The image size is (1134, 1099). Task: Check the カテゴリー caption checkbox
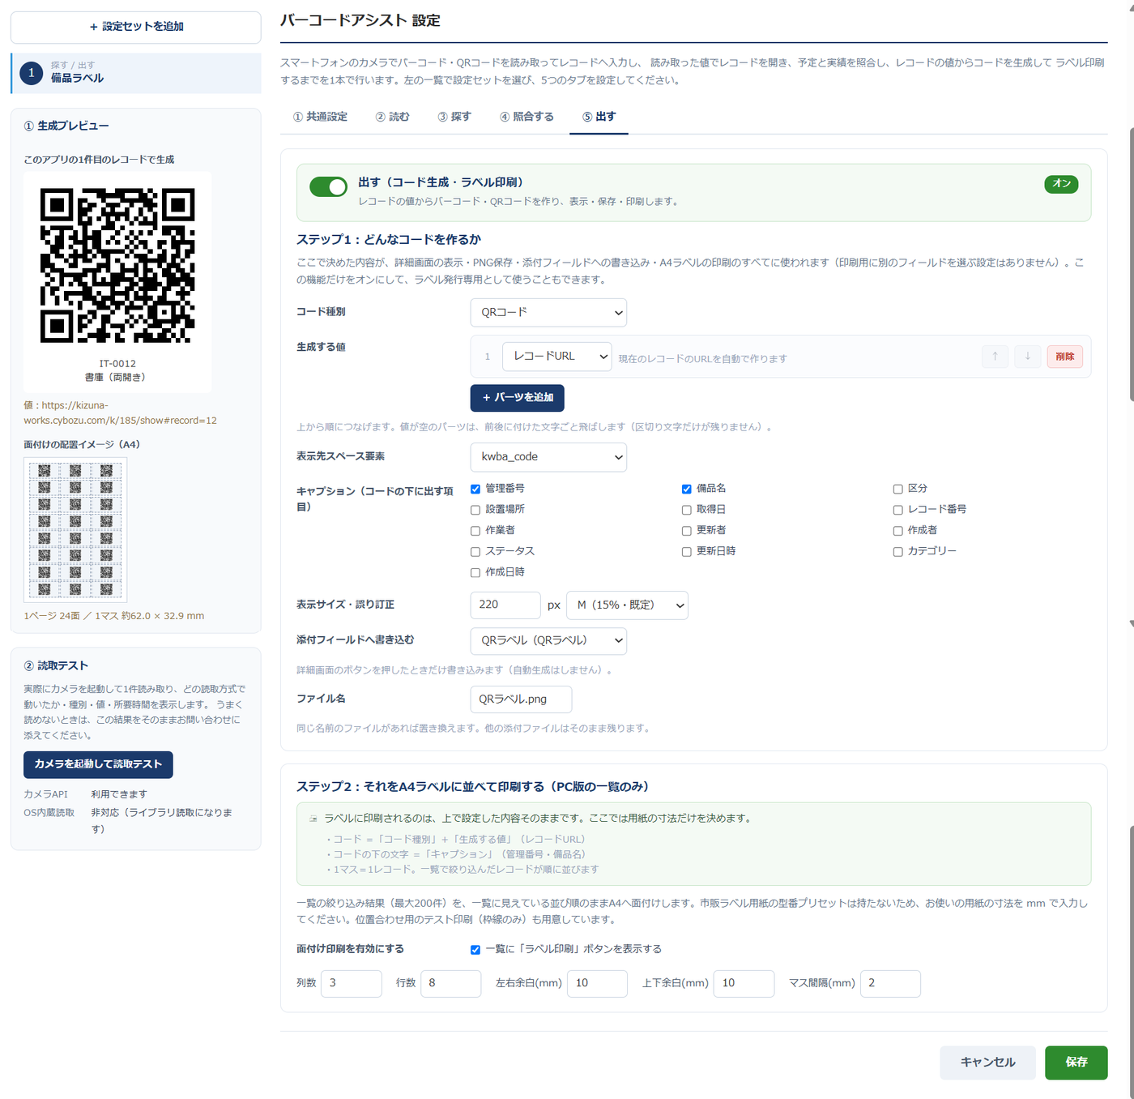pos(897,552)
